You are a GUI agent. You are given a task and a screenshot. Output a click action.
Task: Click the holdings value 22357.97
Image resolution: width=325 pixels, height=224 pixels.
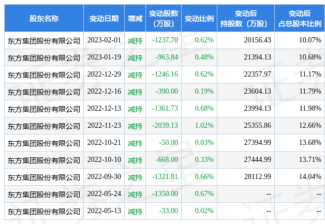pyautogui.click(x=257, y=74)
